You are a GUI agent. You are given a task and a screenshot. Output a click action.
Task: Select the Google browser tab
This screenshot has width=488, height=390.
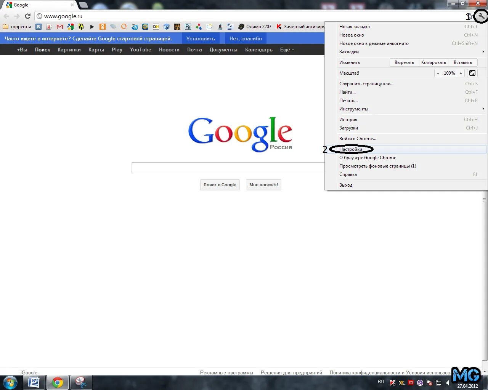point(40,5)
